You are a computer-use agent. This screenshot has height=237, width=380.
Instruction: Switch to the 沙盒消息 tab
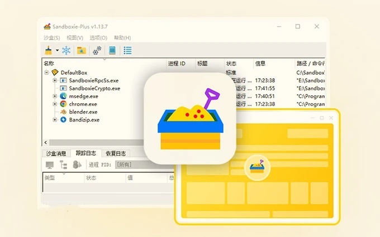(x=56, y=153)
